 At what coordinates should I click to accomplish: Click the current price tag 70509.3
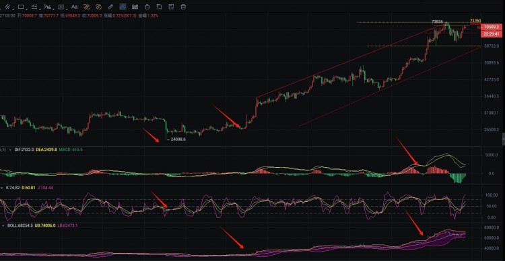point(491,27)
